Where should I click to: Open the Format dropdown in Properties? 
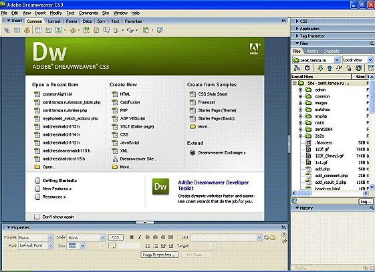pyautogui.click(x=50, y=237)
